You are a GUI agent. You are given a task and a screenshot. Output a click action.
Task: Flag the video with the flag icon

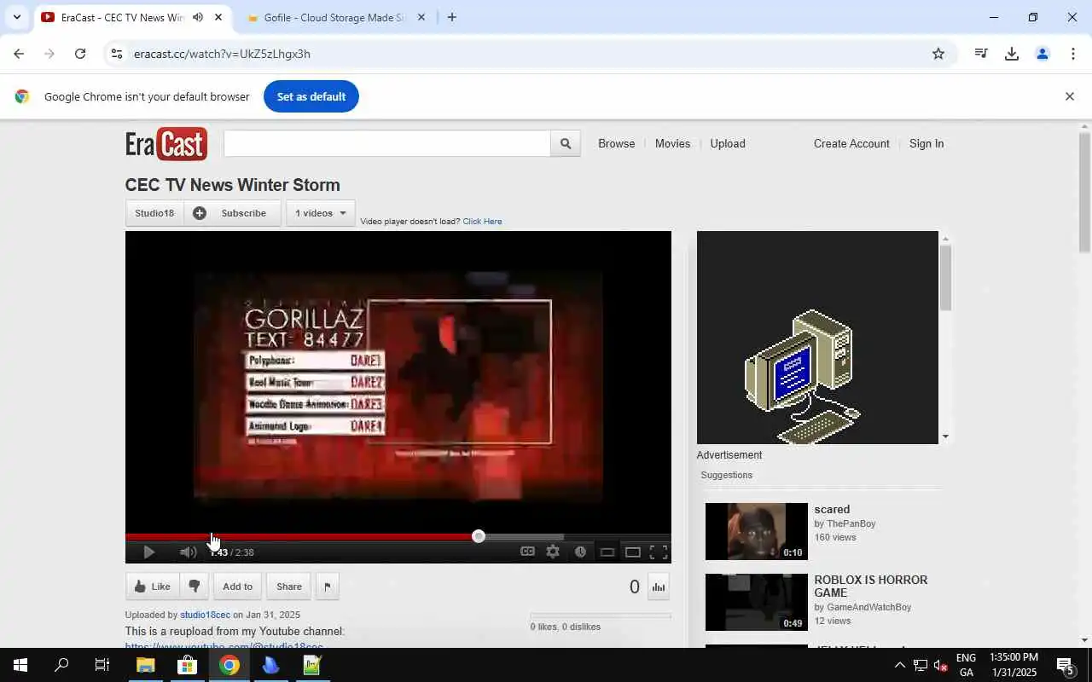327,587
